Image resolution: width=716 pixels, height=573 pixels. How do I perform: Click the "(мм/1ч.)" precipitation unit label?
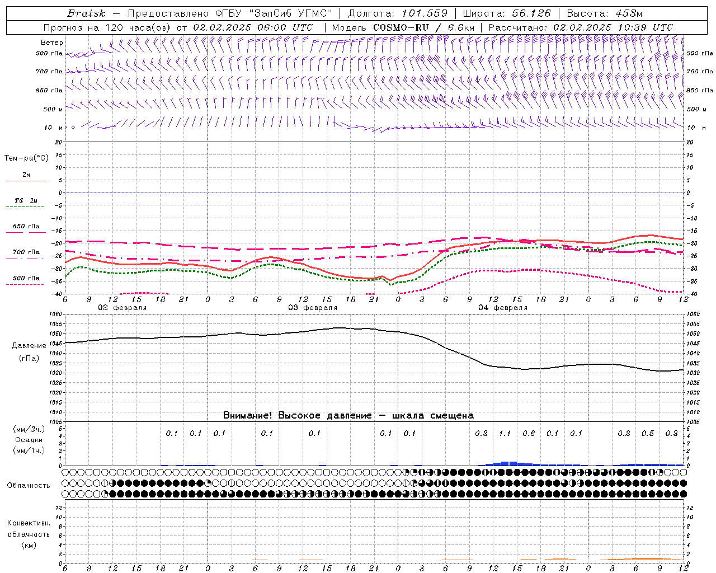click(x=29, y=450)
